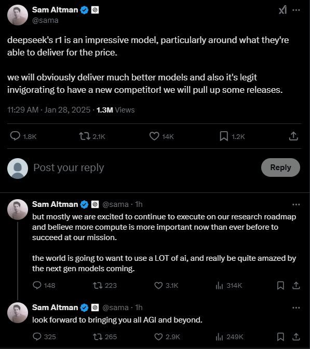Like the reply with 3.1K likes
Image resolution: width=310 pixels, height=349 pixels.
tap(158, 285)
